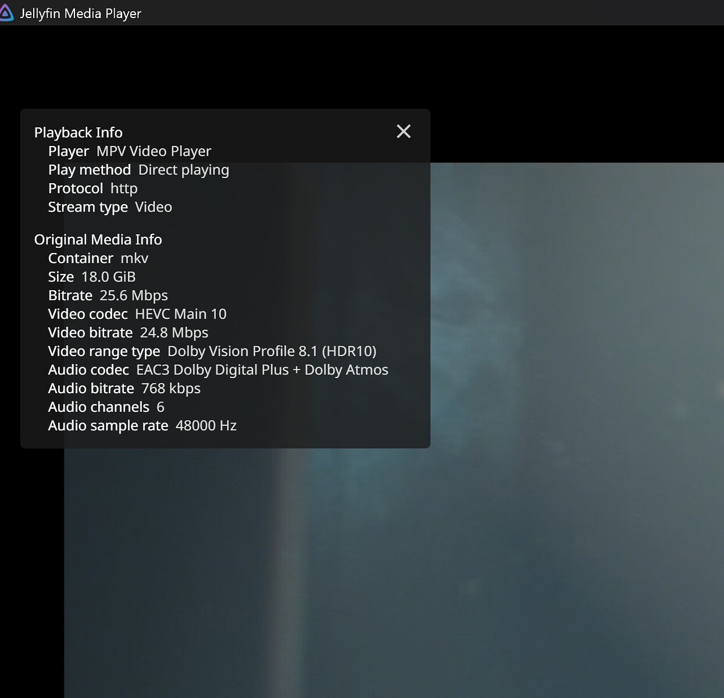Click the 'Direct playing' play method value
Image resolution: width=724 pixels, height=698 pixels.
tap(184, 170)
